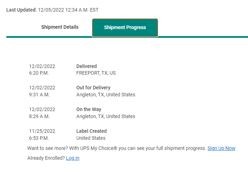This screenshot has width=248, height=172.
Task: Switch to the Shipment Details tab
Action: point(60,27)
